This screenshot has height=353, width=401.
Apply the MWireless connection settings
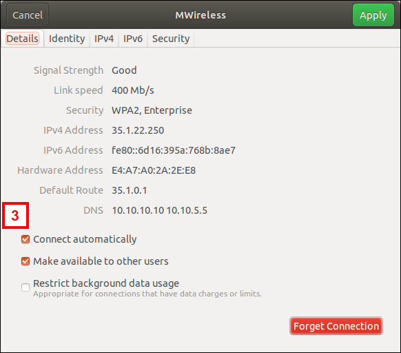pyautogui.click(x=373, y=15)
